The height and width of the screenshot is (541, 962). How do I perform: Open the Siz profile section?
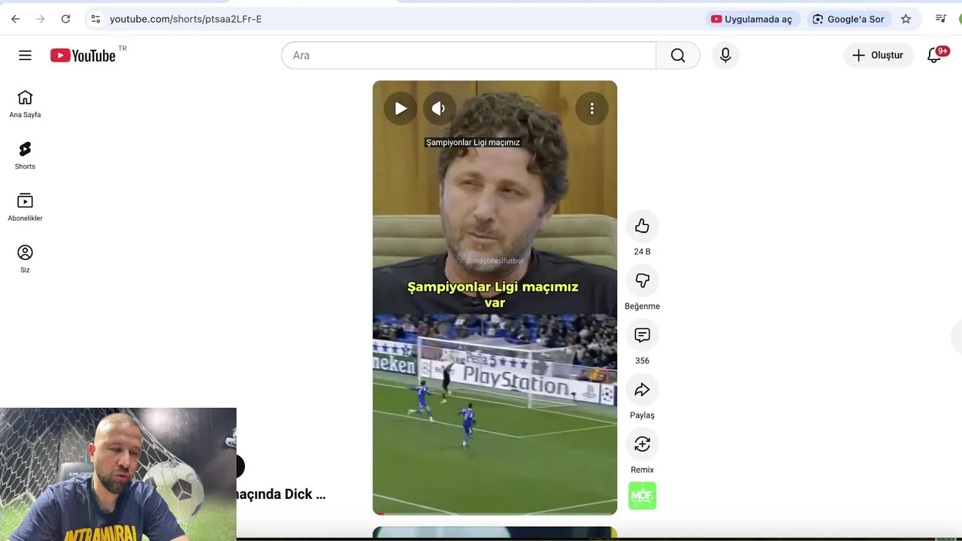pyautogui.click(x=25, y=259)
